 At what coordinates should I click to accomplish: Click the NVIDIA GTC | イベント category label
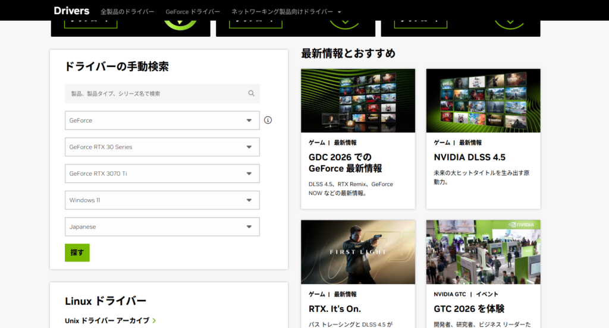coord(466,294)
